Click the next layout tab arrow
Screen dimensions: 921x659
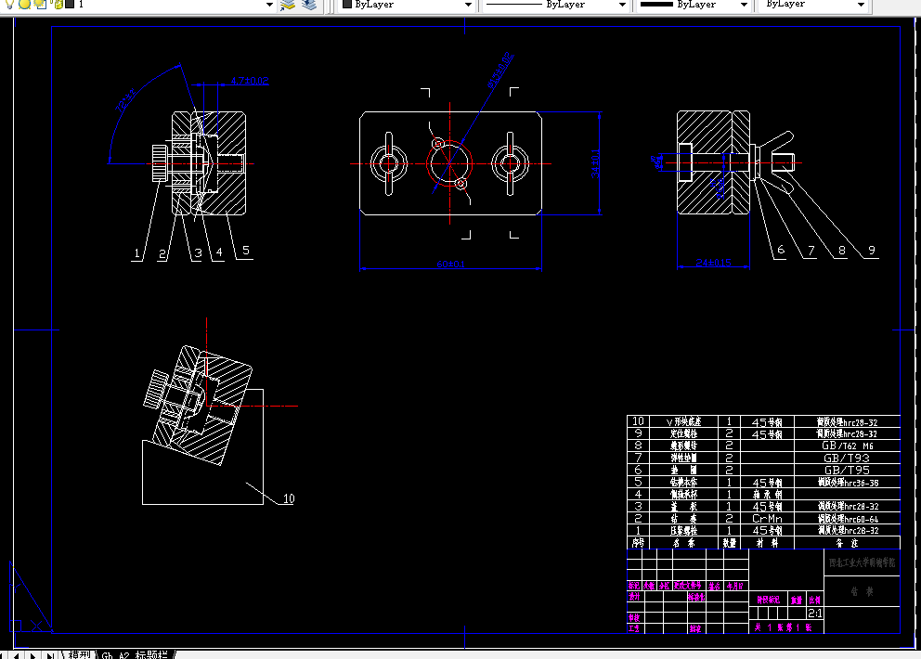(x=32, y=655)
